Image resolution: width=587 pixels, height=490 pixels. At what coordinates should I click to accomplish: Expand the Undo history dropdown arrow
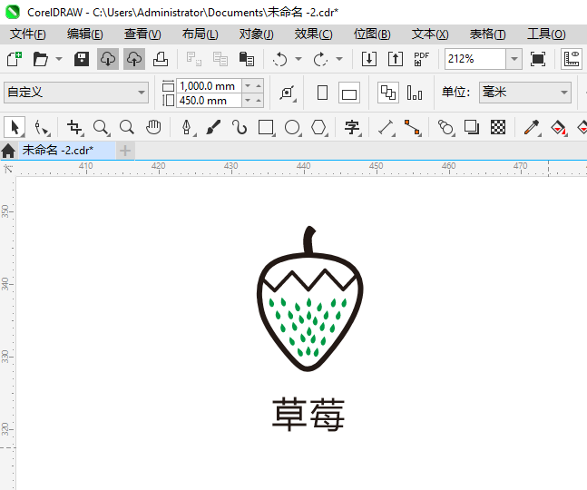tap(298, 59)
